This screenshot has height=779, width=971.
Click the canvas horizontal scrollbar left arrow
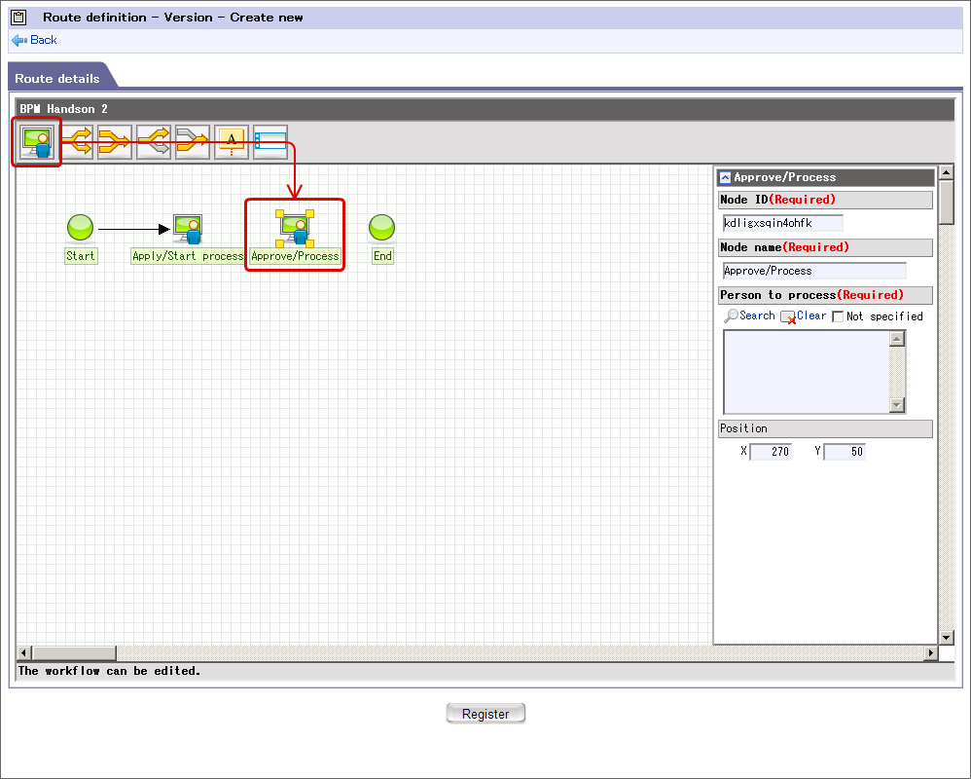click(x=24, y=652)
